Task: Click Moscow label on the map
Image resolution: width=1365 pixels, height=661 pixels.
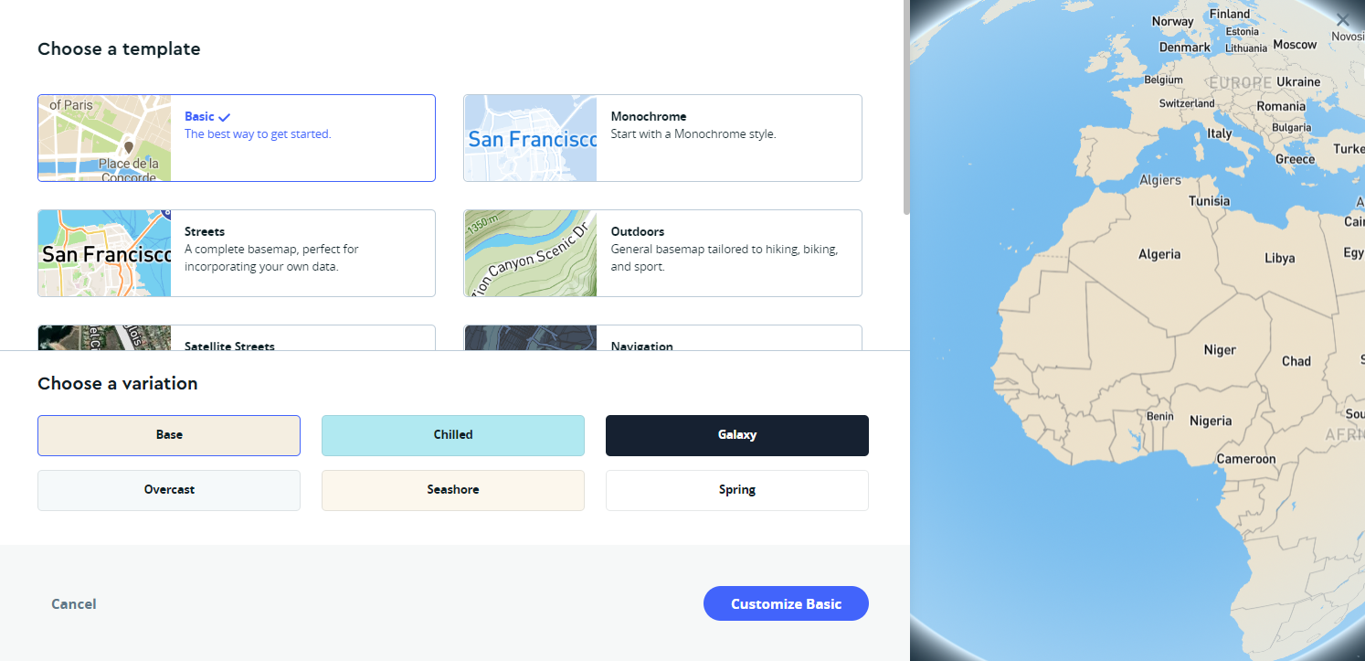Action: pyautogui.click(x=1295, y=44)
